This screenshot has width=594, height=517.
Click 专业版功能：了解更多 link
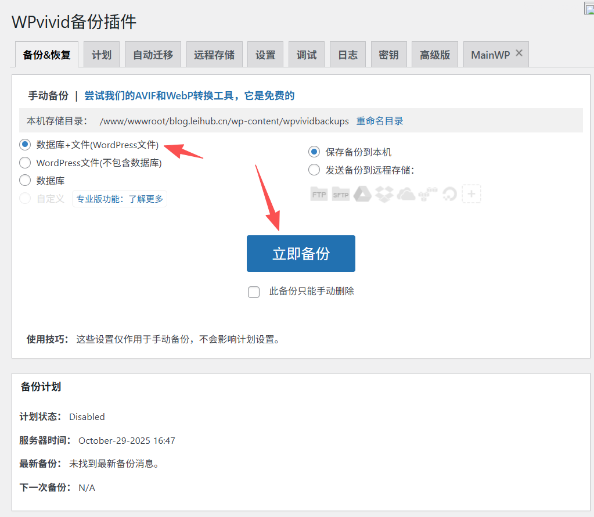click(x=119, y=199)
